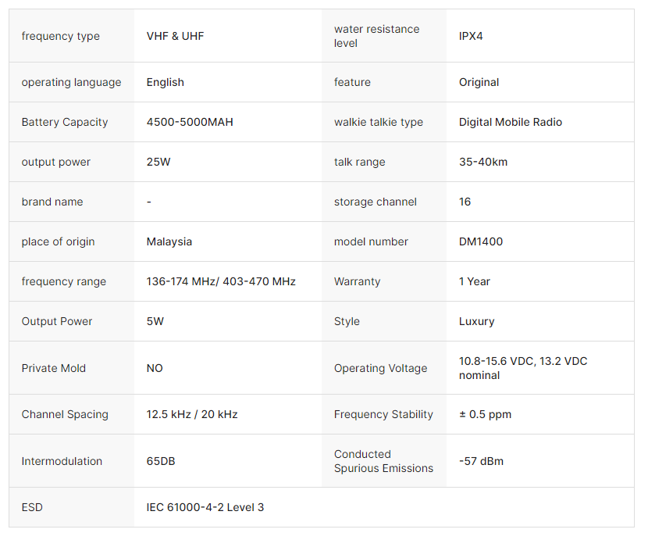
Task: Click the '10.8-15.6 VDC, 13.2 VDC nominal' value
Action: point(522,368)
